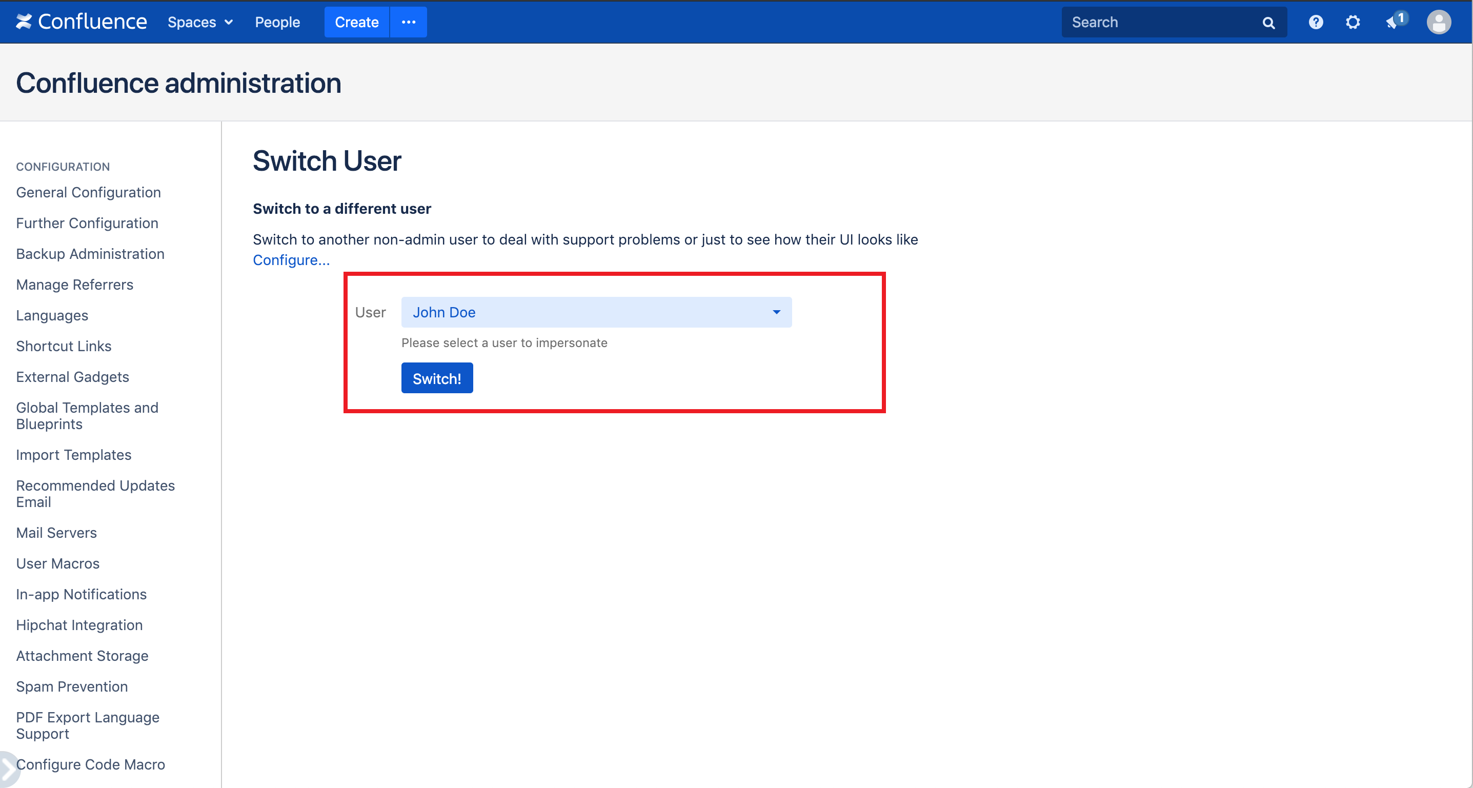Open User Macros
Viewport: 1473px width, 788px height.
58,563
